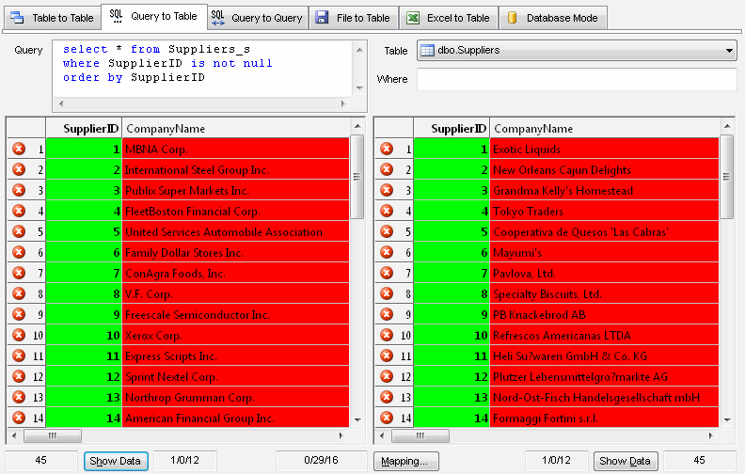Click left grid horizontal scrollbar thumb
This screenshot has height=474, width=745.
point(53,435)
